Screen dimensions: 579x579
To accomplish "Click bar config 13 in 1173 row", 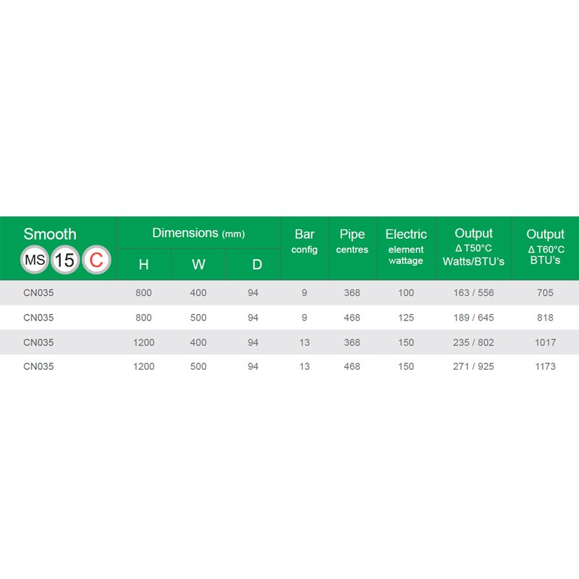I will (x=304, y=366).
